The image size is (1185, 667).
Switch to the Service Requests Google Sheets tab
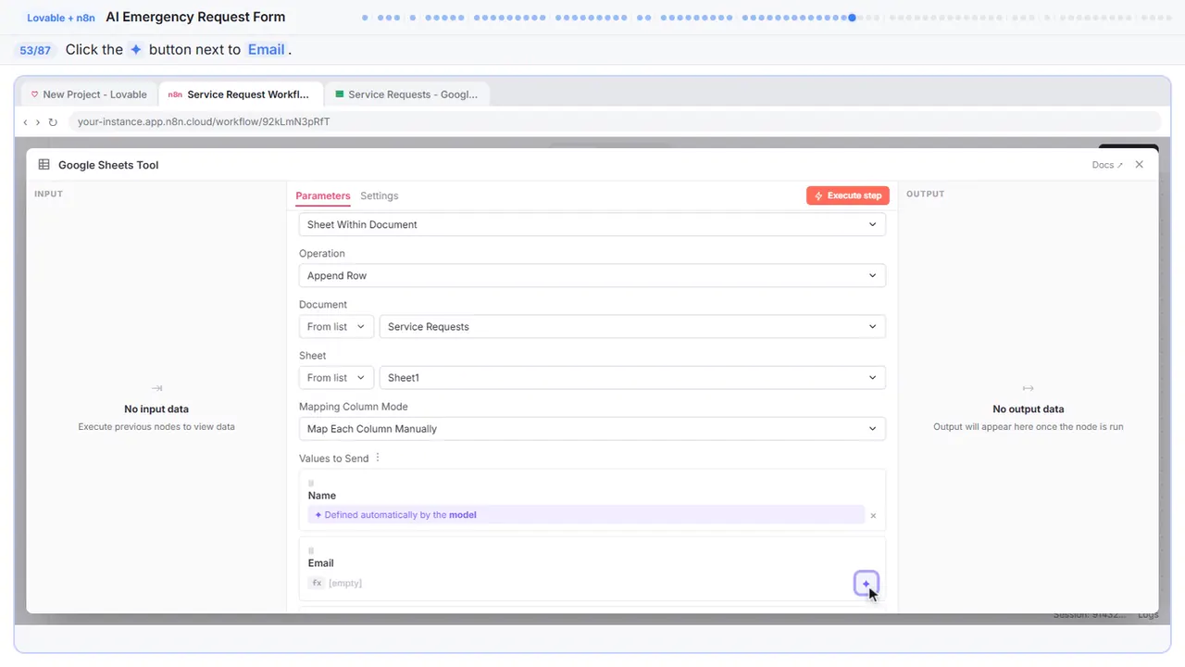pos(407,94)
